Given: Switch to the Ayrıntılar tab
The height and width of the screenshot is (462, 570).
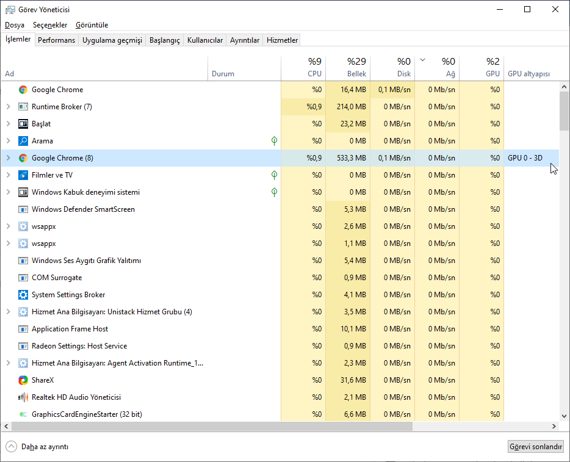Looking at the screenshot, I should pyautogui.click(x=245, y=40).
